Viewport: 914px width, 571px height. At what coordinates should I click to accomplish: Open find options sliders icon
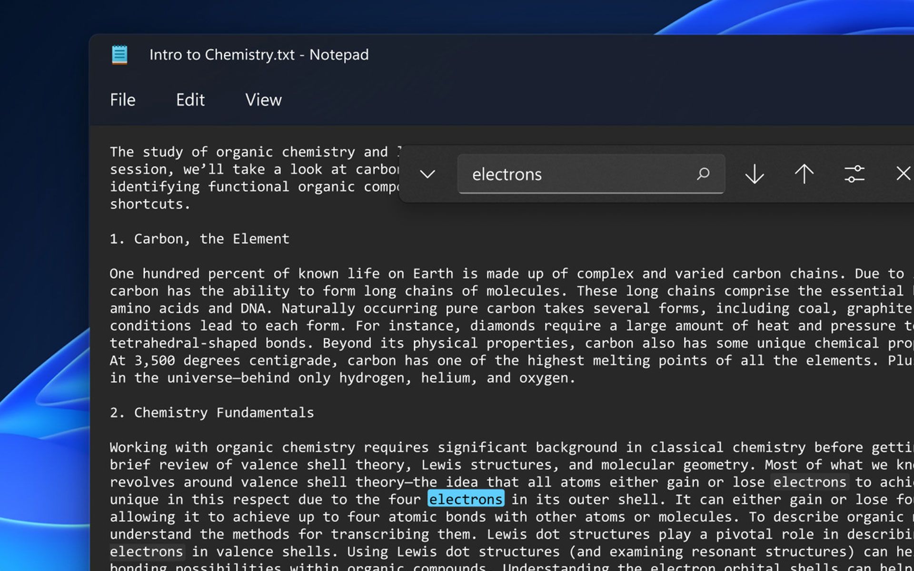pyautogui.click(x=854, y=174)
